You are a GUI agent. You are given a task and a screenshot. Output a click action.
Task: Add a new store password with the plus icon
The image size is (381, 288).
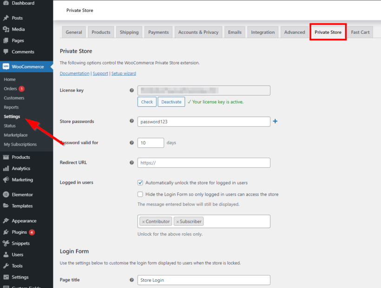[275, 121]
